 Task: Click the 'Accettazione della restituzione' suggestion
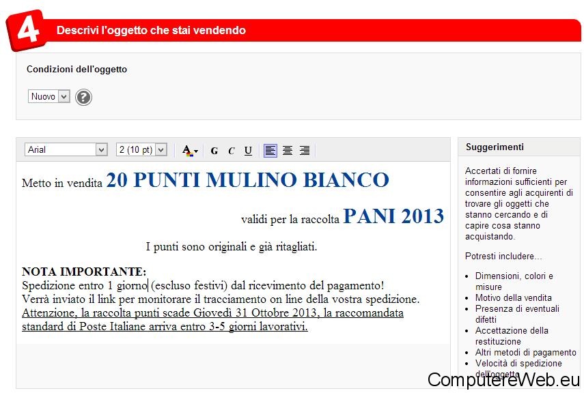point(512,336)
